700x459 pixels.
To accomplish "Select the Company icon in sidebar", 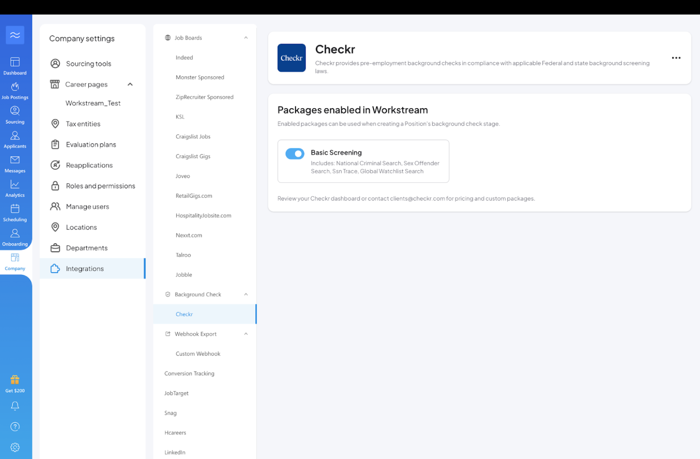I will coord(15,258).
